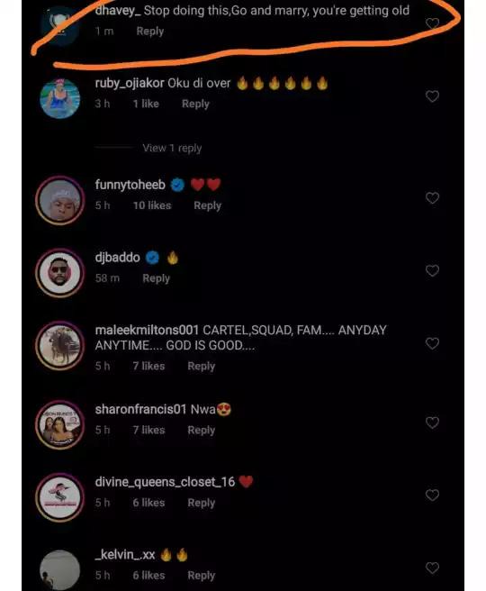
Task: Like funnytoheeb's comment via the heart icon
Action: tap(432, 198)
